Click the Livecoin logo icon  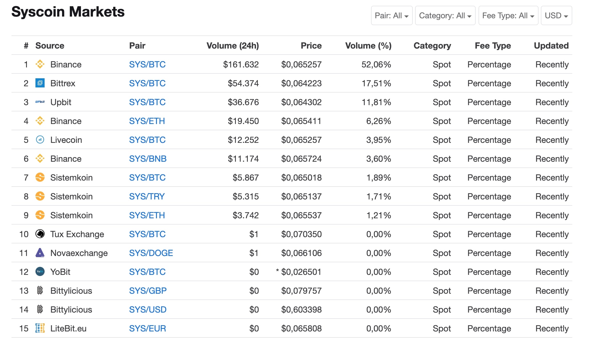[40, 140]
